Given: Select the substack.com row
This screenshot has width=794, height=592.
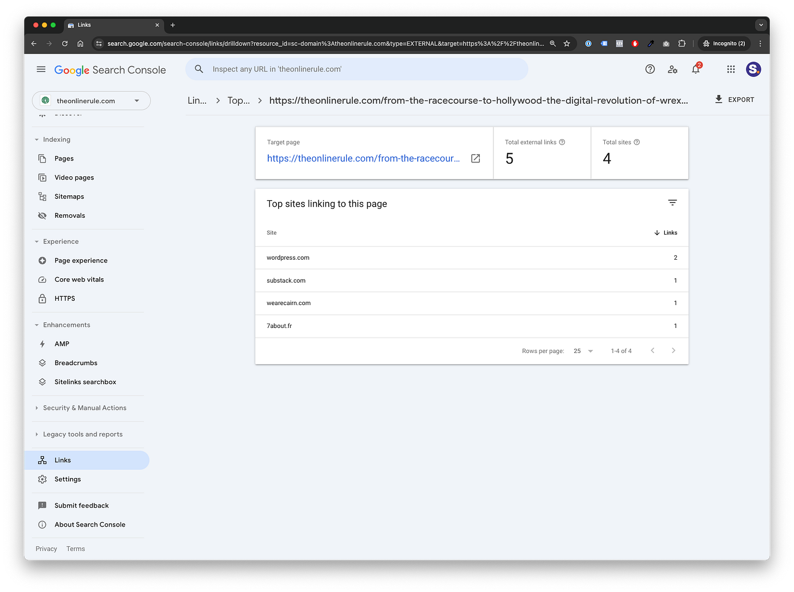Looking at the screenshot, I should click(x=472, y=280).
